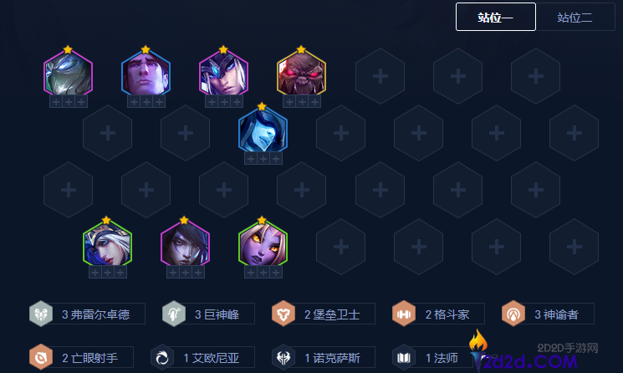Select the white-haired archer champion with green border
Image resolution: width=623 pixels, height=373 pixels.
(x=107, y=244)
